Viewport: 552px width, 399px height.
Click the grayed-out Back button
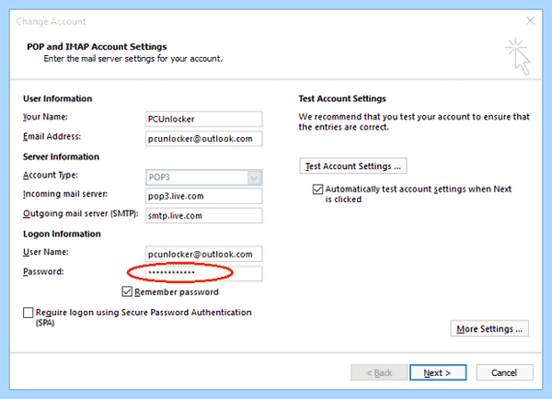pyautogui.click(x=379, y=372)
